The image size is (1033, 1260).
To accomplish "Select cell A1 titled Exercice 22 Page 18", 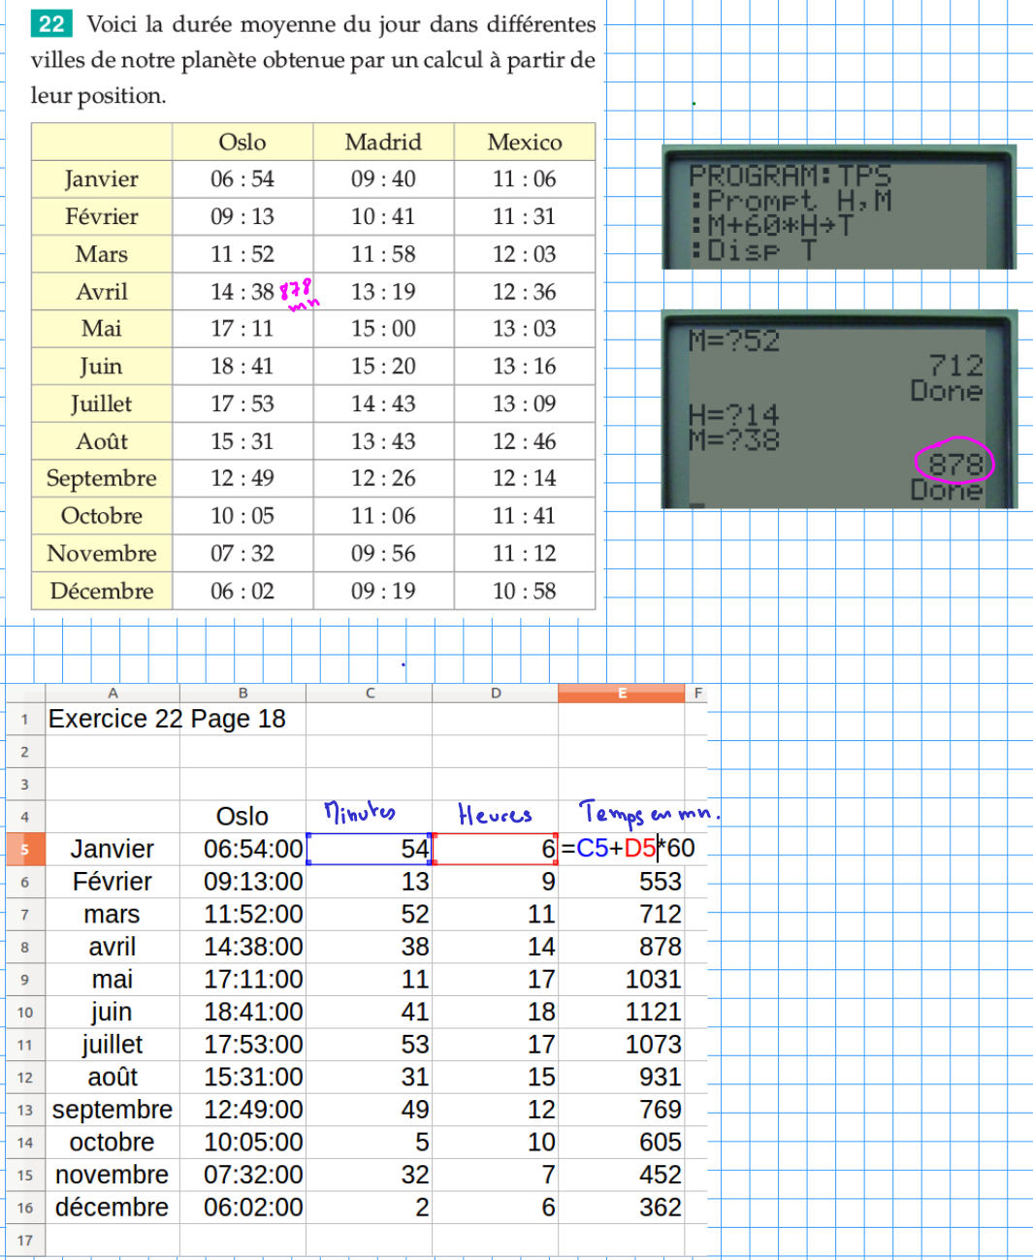I will [x=167, y=720].
